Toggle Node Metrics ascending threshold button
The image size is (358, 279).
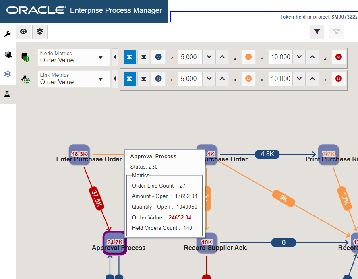click(x=129, y=57)
